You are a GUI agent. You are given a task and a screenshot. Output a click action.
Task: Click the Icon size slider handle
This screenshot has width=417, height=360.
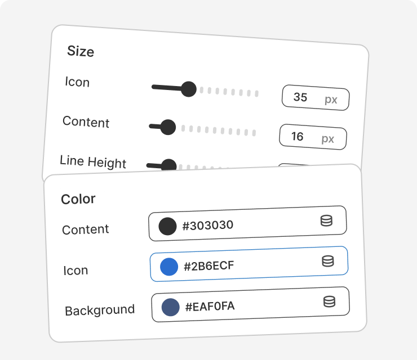coord(188,89)
